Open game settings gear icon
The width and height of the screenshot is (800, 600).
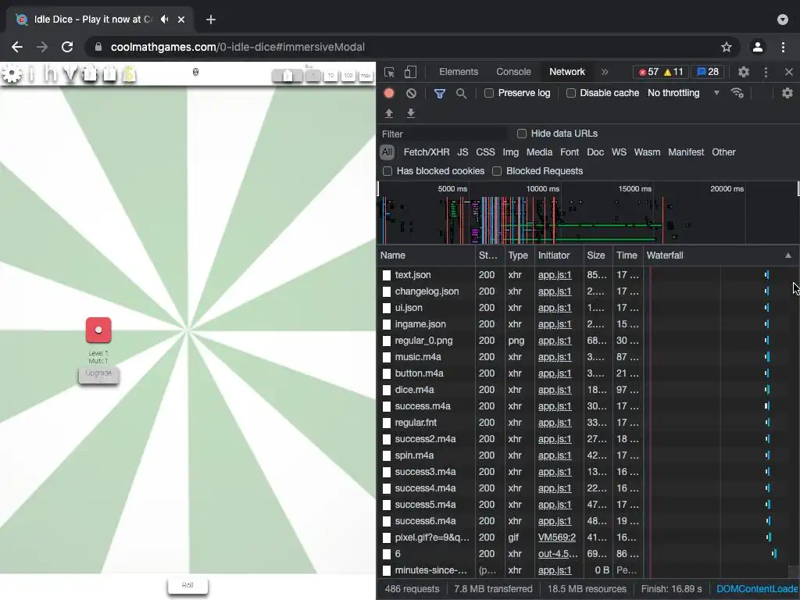(12, 74)
